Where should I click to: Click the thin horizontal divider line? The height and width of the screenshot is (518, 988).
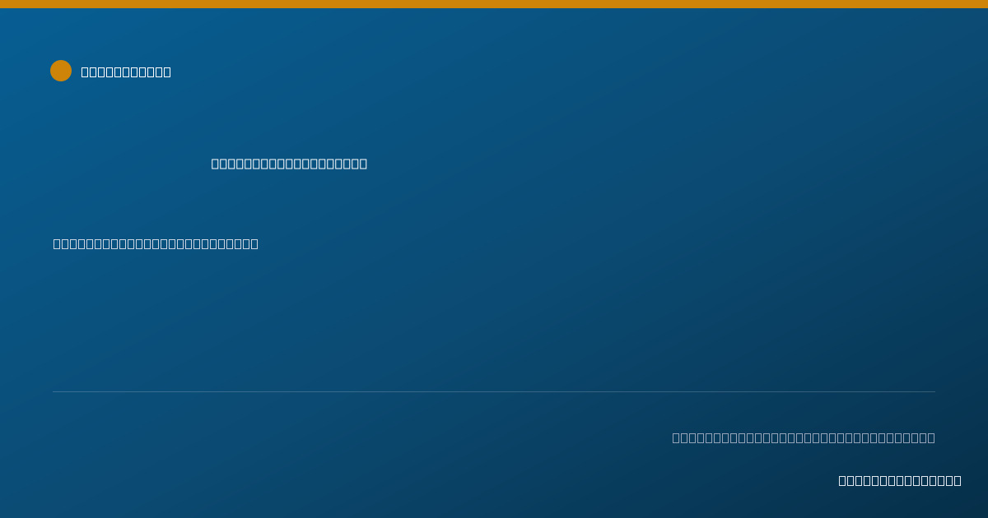point(494,391)
